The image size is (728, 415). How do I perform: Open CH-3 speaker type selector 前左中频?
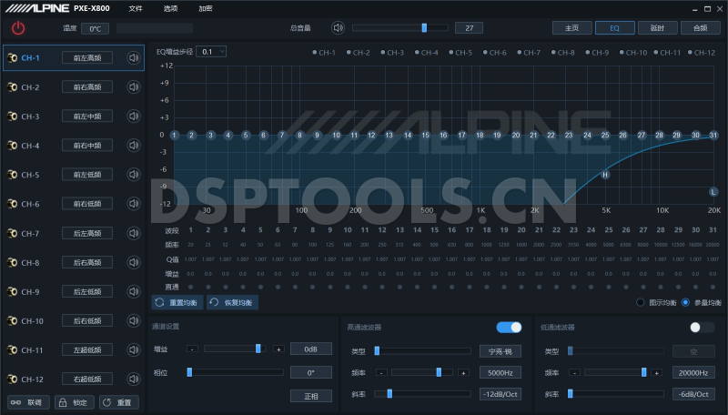click(x=87, y=116)
